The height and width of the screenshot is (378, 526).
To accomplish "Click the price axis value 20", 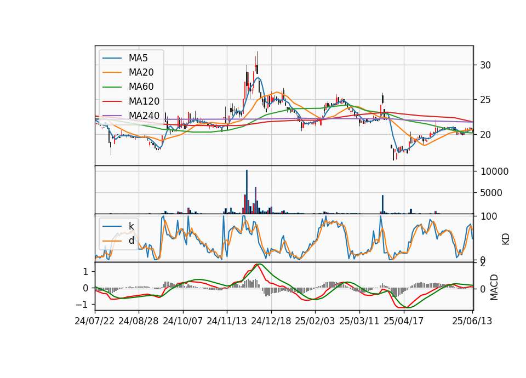I will (x=485, y=135).
